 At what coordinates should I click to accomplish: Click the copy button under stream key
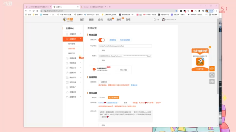(103, 60)
